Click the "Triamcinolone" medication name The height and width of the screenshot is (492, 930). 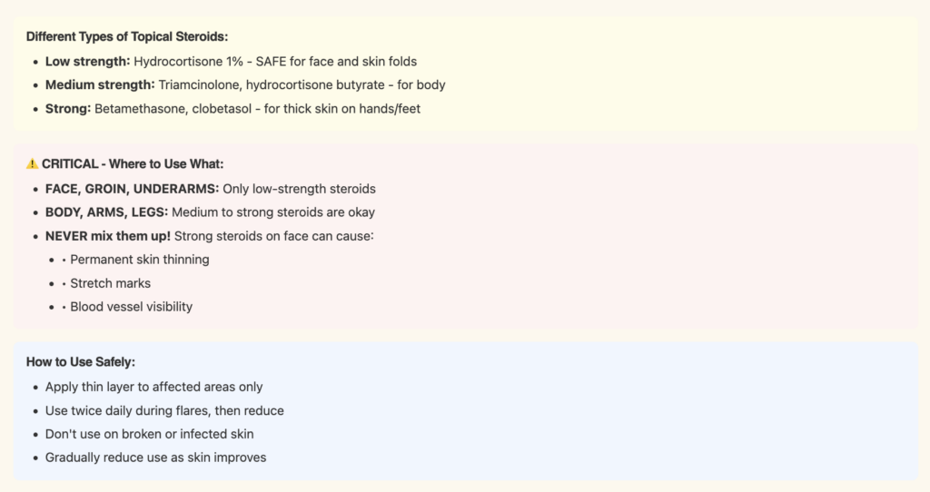tap(197, 84)
